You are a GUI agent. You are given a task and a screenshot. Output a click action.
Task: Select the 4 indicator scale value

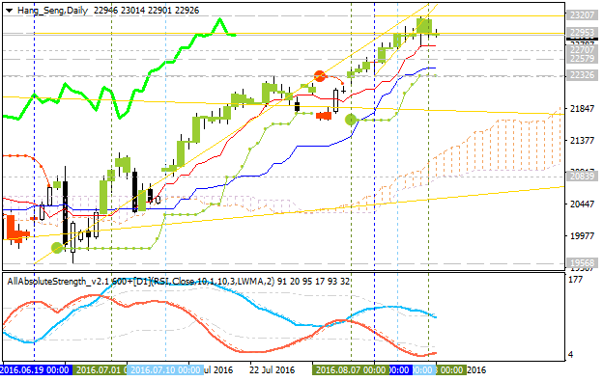(x=571, y=355)
